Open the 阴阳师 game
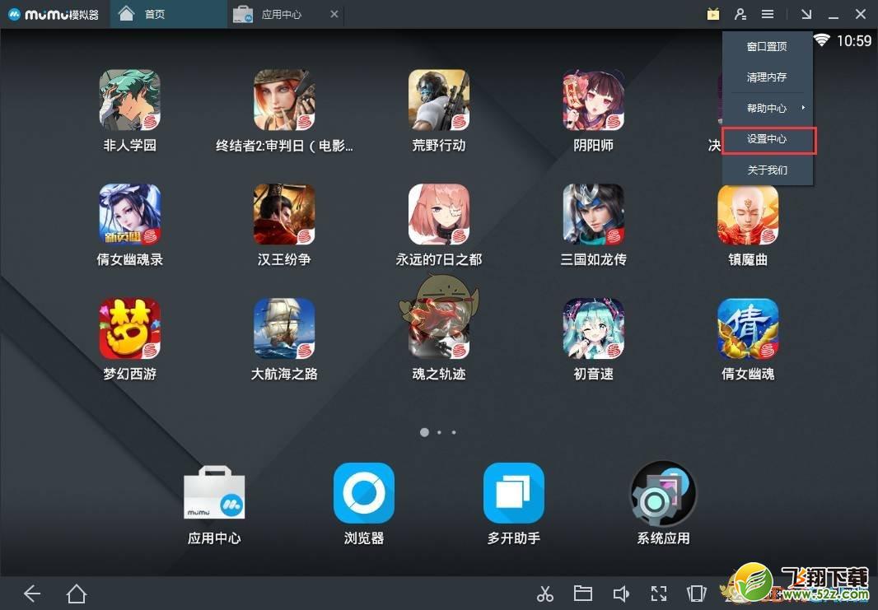Image resolution: width=878 pixels, height=610 pixels. pos(593,100)
